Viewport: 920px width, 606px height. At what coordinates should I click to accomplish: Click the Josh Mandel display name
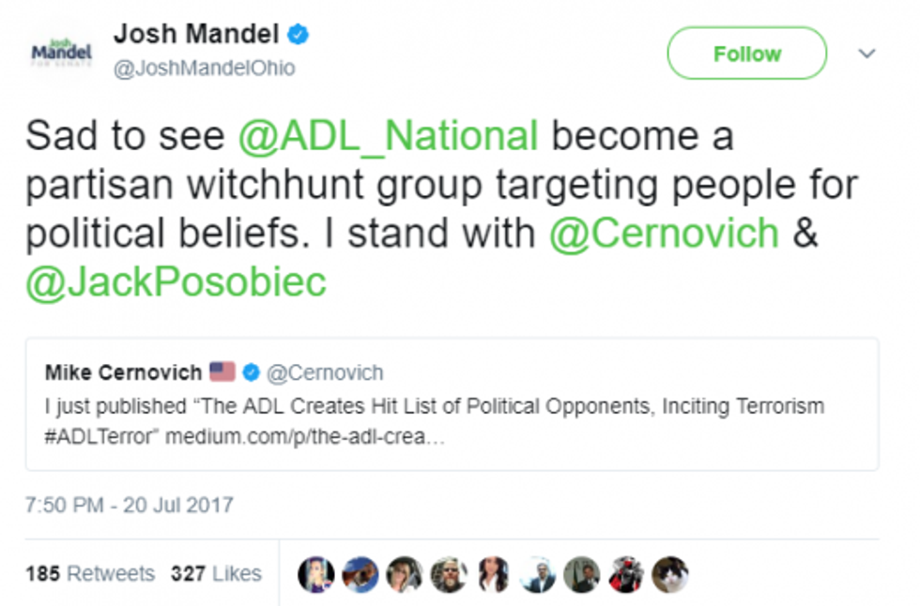click(x=196, y=35)
